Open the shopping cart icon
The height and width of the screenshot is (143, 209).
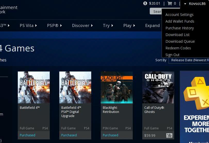point(170,3)
